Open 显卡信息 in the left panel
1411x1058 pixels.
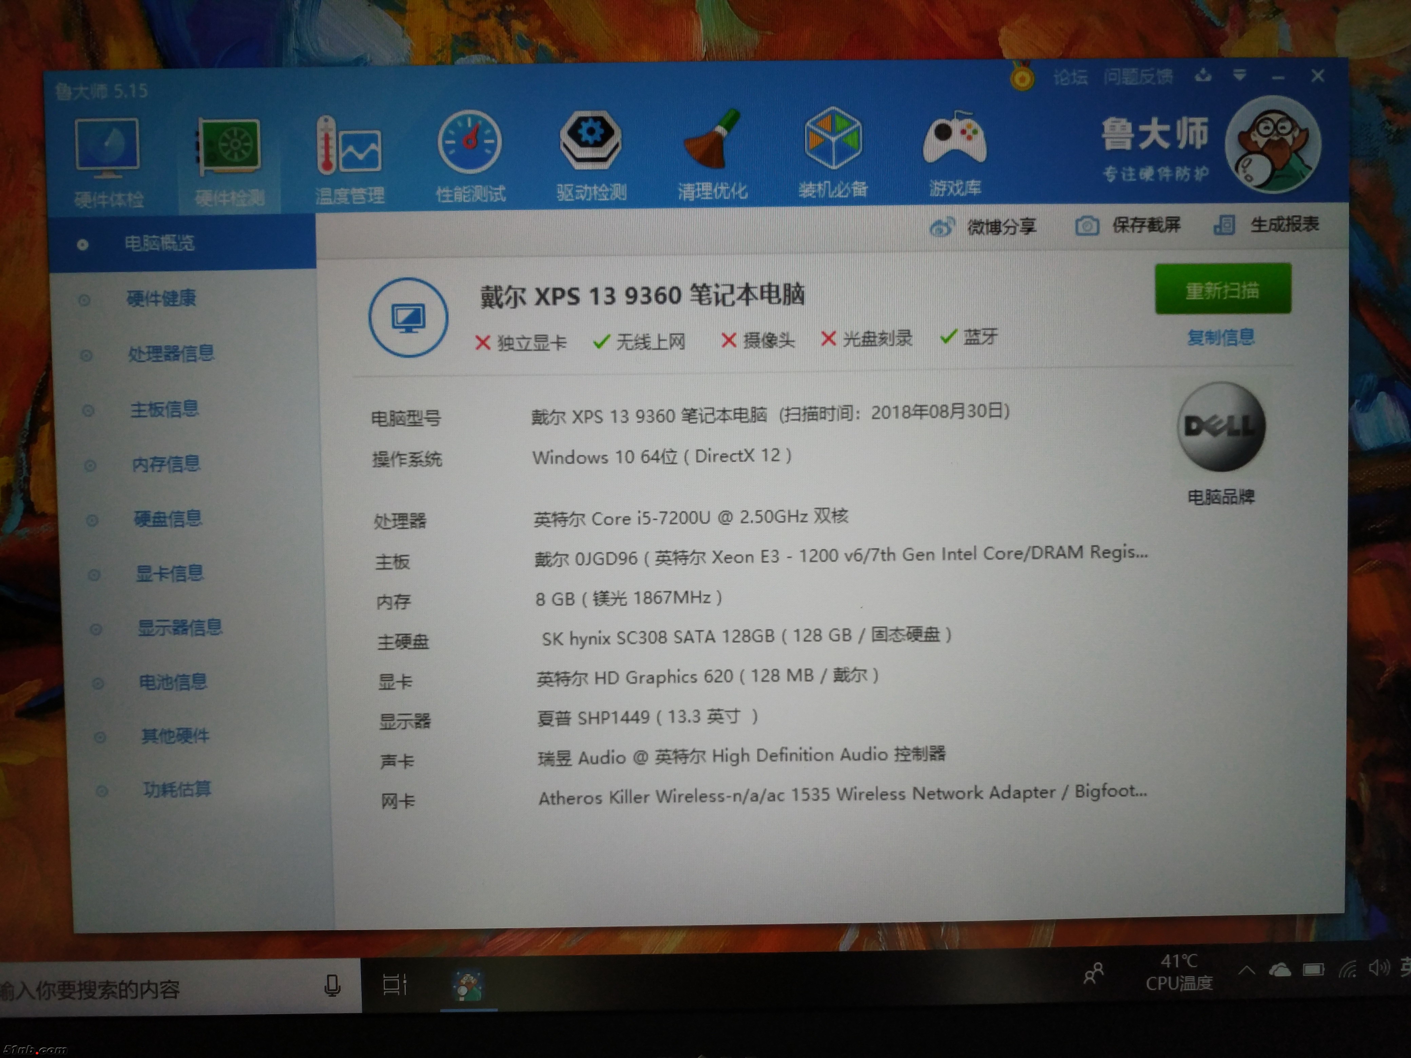(x=170, y=573)
